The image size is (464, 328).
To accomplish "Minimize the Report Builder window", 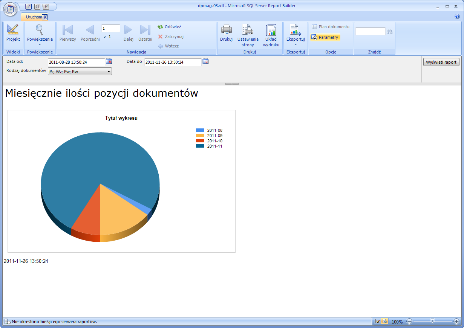I will 438,6.
